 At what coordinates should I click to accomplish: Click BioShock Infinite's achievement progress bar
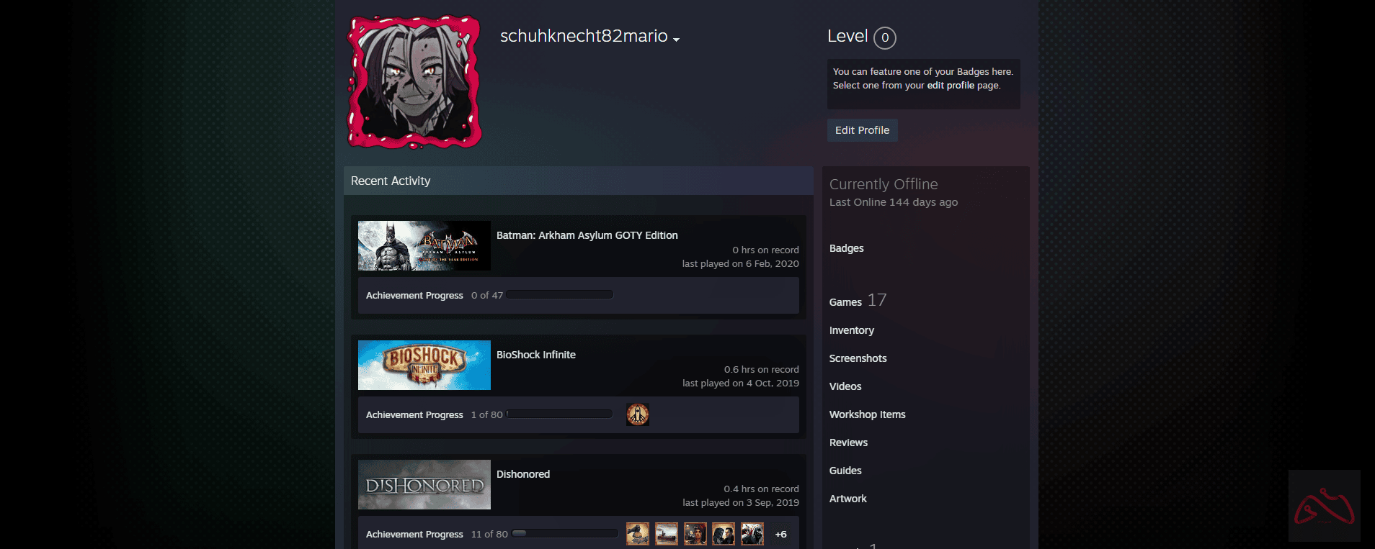tap(560, 414)
